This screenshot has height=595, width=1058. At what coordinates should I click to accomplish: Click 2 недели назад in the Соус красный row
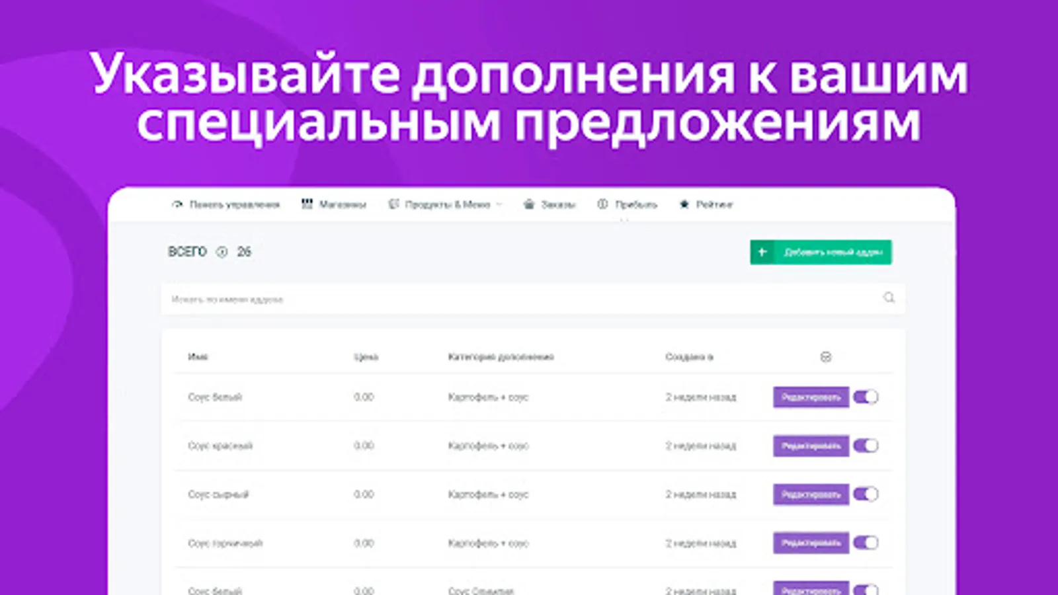[701, 446]
